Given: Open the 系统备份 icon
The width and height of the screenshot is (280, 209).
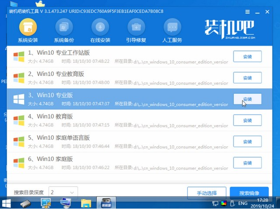Looking at the screenshot, I should click(64, 27).
